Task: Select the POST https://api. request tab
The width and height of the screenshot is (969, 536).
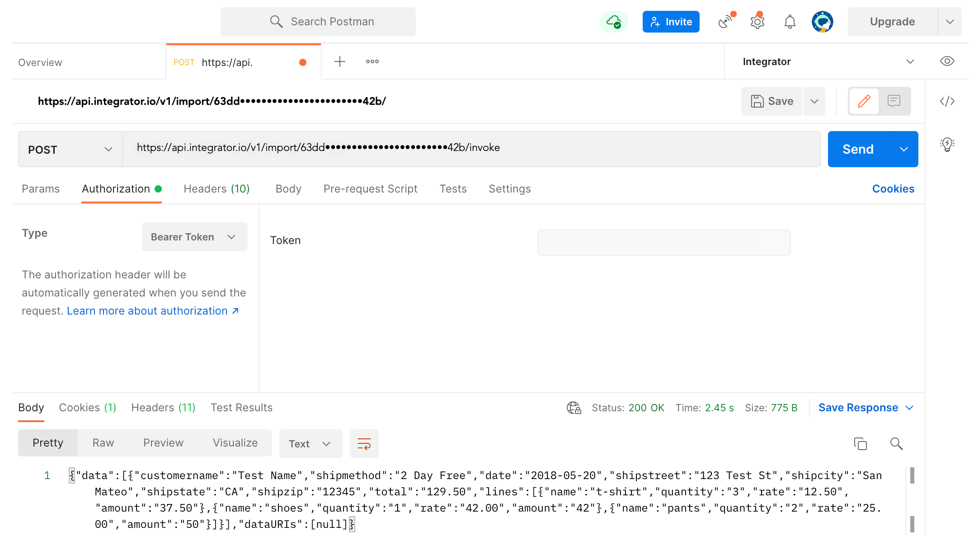Action: pyautogui.click(x=244, y=62)
